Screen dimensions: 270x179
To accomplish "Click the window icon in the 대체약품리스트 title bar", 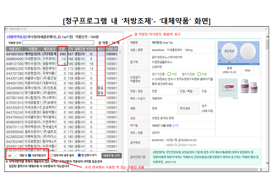I will tap(6, 29).
